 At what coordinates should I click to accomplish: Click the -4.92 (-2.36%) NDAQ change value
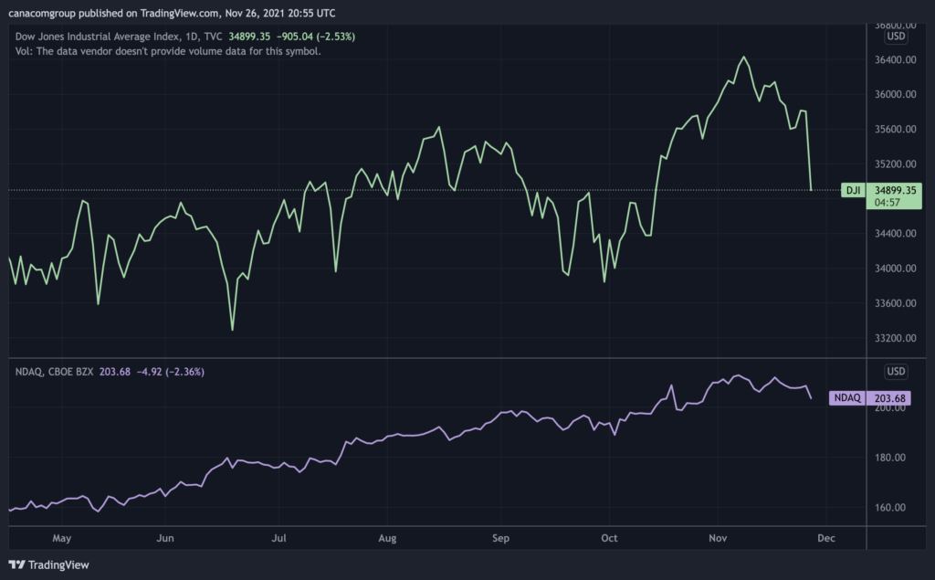[x=171, y=372]
